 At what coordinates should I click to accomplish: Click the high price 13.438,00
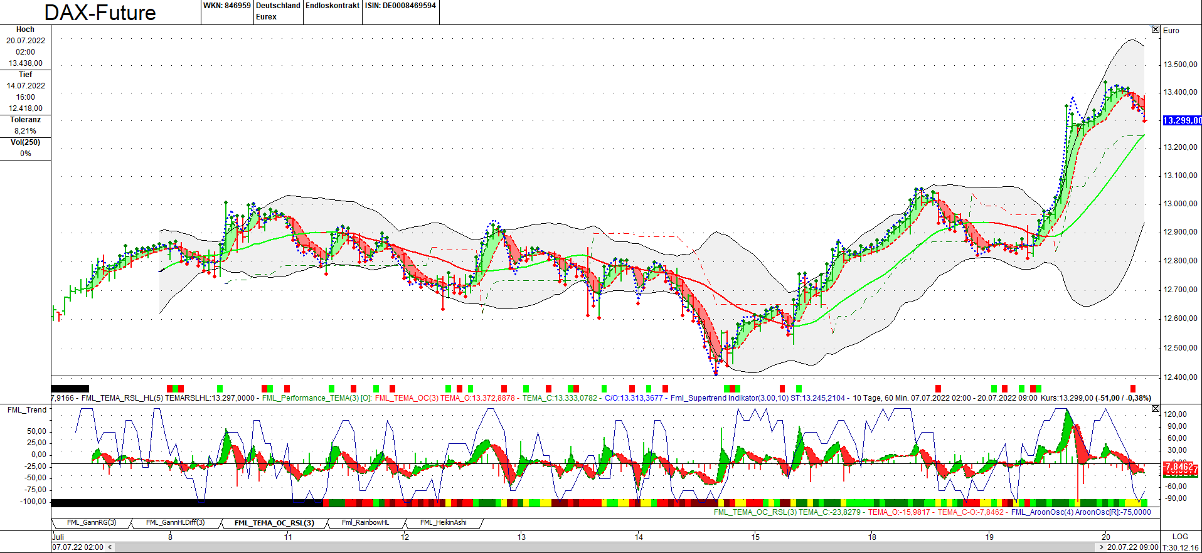click(x=26, y=63)
